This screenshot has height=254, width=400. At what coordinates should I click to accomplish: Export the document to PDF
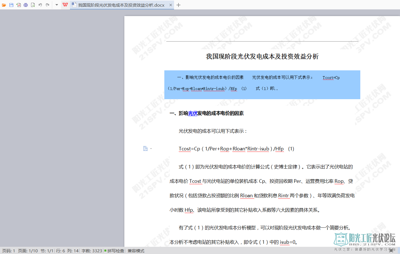pyautogui.click(x=19, y=5)
